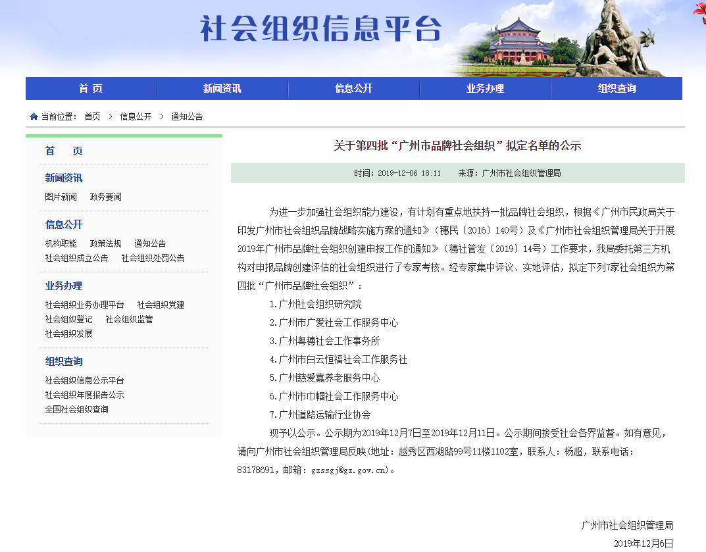Open 组织查询 in the blue navigation bar
Viewport: 706px width, 552px height.
point(617,88)
